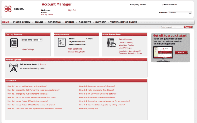Viewport: 197px width, 123px height.
Task: Open the View Statements link
Action: (x=75, y=49)
